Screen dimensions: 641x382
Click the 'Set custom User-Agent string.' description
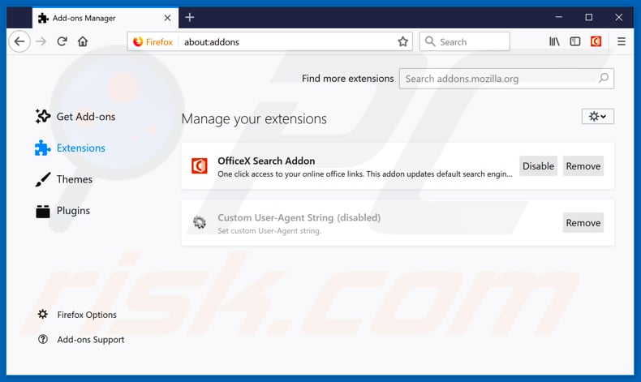coord(269,231)
